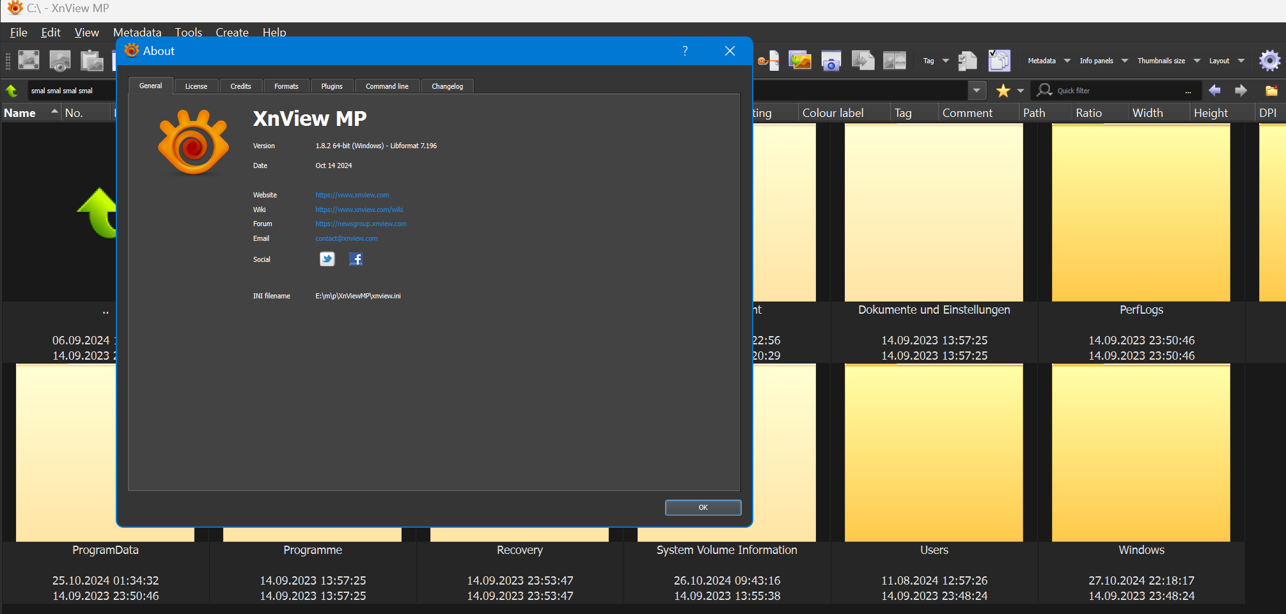Click the blue back navigation arrow

1214,90
